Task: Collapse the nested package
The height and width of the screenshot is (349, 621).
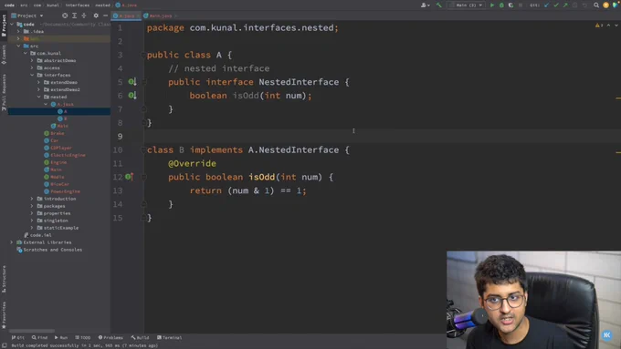Action: click(38, 97)
